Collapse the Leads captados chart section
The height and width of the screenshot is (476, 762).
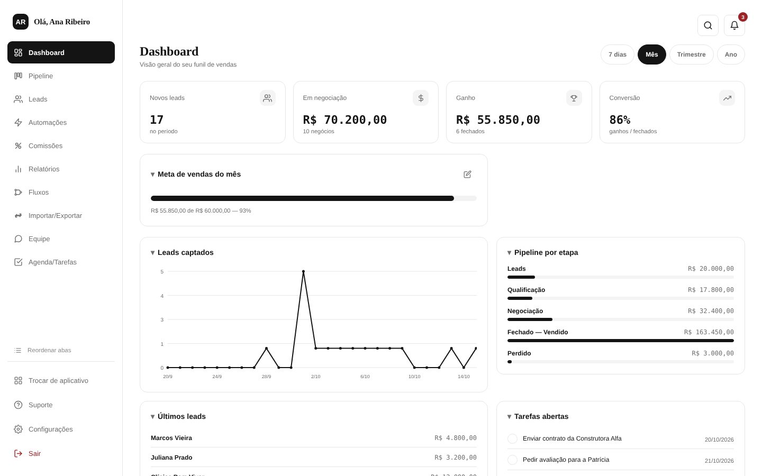153,253
